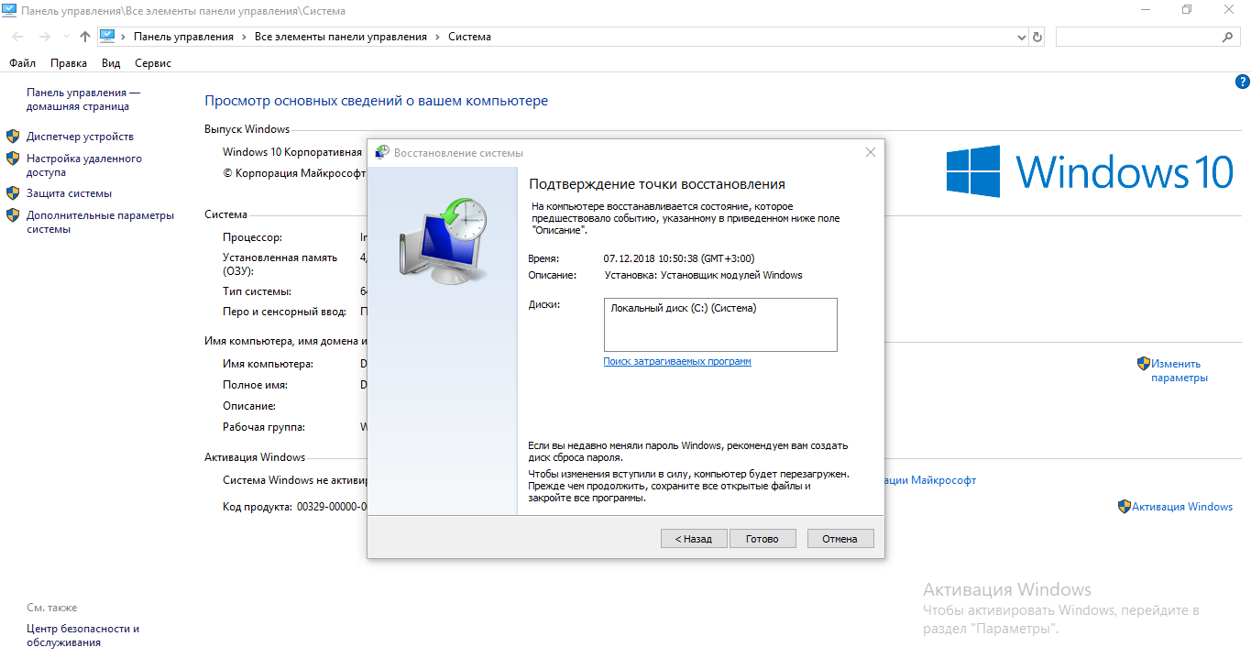Click heading Подтверждение точки восстановления
The width and height of the screenshot is (1251, 658).
[x=657, y=184]
